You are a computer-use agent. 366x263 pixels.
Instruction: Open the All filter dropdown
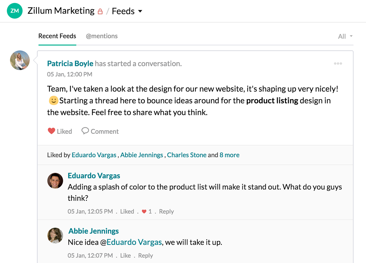tap(345, 36)
